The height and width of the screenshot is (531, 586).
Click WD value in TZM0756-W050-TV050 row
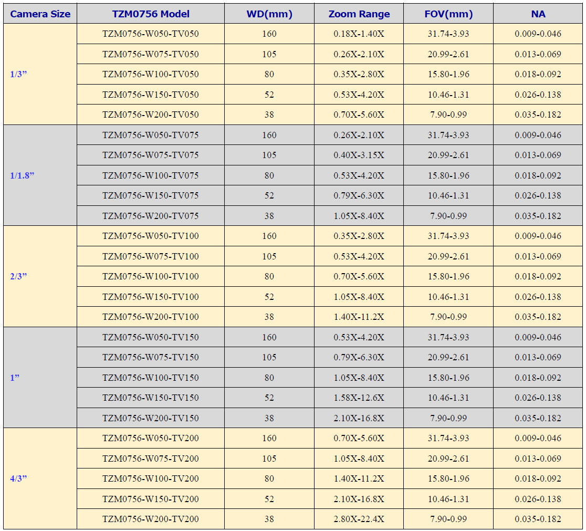click(x=269, y=34)
